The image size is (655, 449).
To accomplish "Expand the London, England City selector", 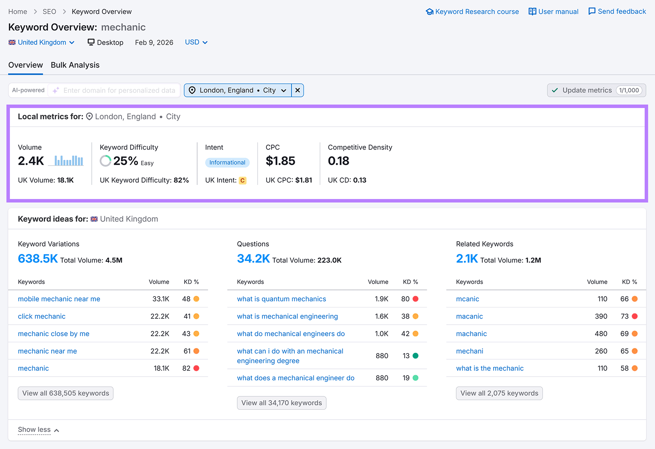I will 284,90.
